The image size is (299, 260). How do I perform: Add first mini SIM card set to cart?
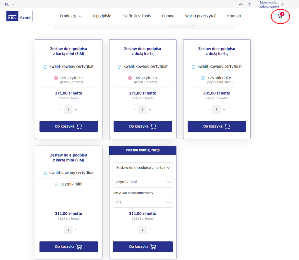coord(69,126)
